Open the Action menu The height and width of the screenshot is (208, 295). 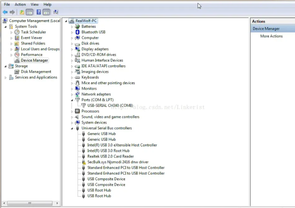pos(20,4)
